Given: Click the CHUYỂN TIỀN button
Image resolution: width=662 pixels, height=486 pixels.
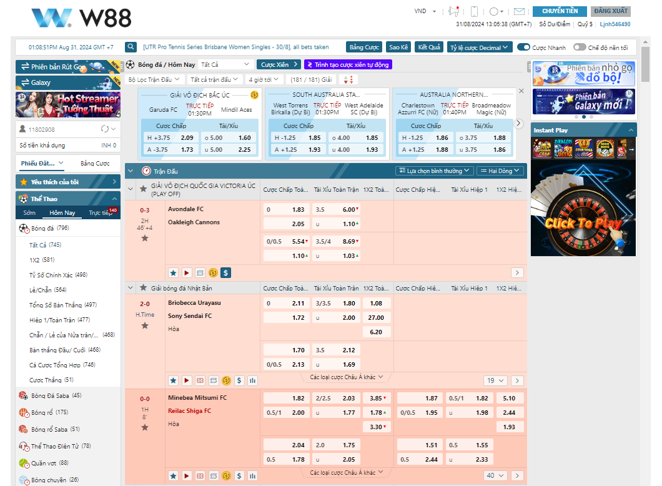Looking at the screenshot, I should [x=559, y=11].
